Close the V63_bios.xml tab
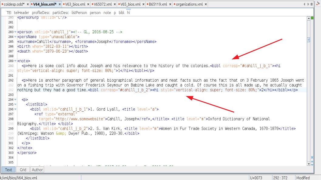This screenshot has height=180, width=321. [88, 5]
